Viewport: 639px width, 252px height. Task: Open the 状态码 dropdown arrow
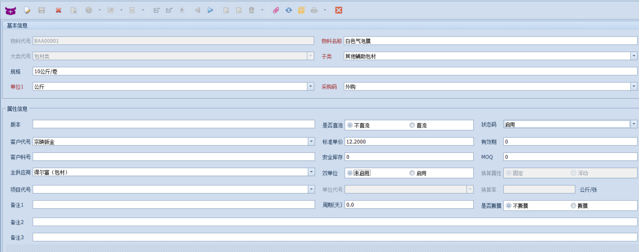[634, 124]
